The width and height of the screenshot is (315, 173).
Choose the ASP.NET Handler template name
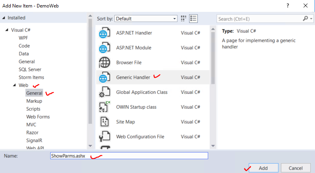coord(134,33)
